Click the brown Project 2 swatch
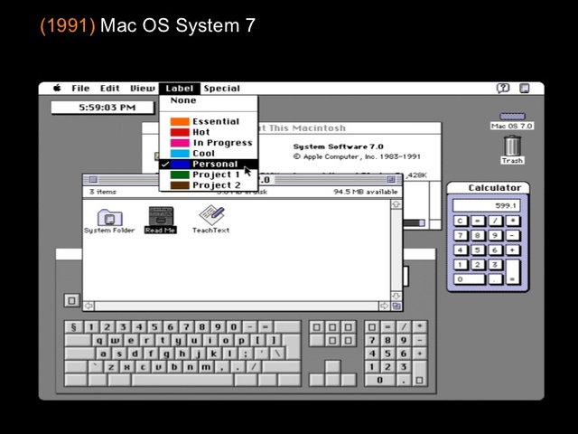 [180, 184]
